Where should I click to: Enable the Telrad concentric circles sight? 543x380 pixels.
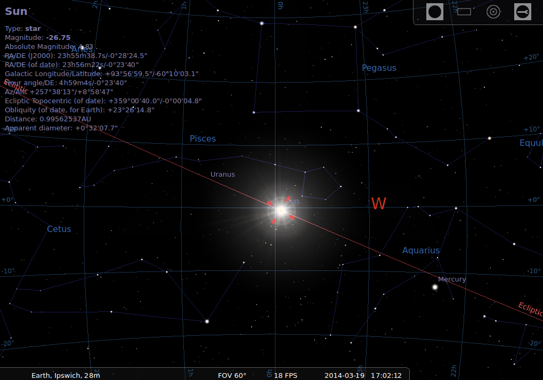tap(493, 12)
